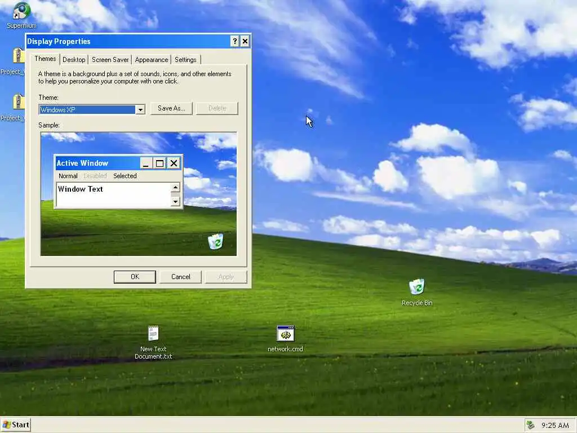Image resolution: width=577 pixels, height=433 pixels.
Task: Select the upper Project zip file icon
Action: pos(17,56)
